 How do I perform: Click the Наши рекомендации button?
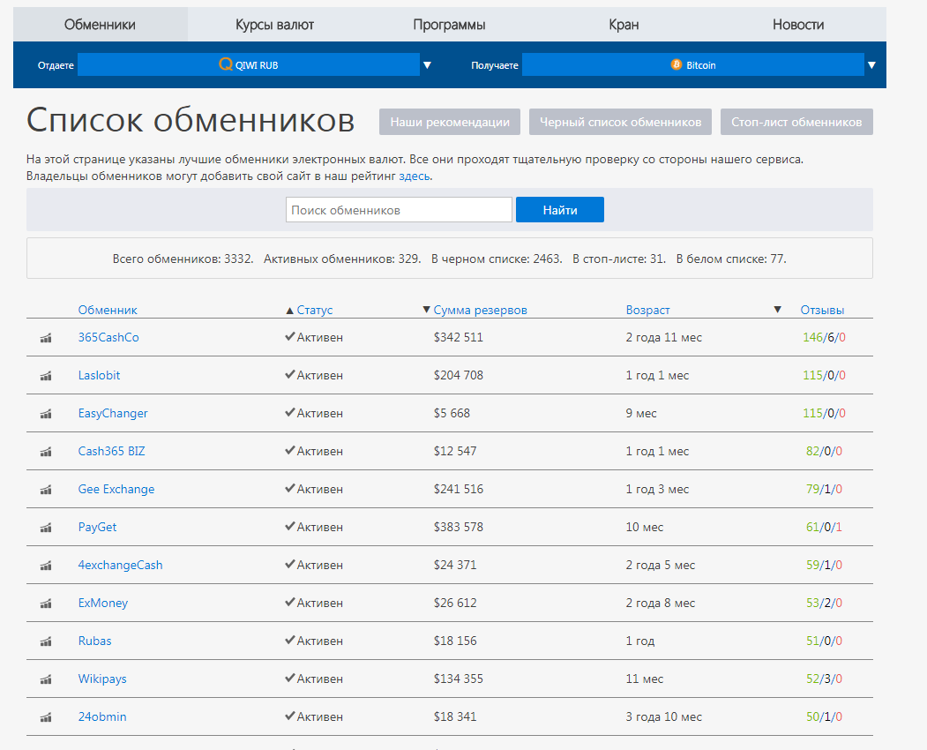click(449, 122)
